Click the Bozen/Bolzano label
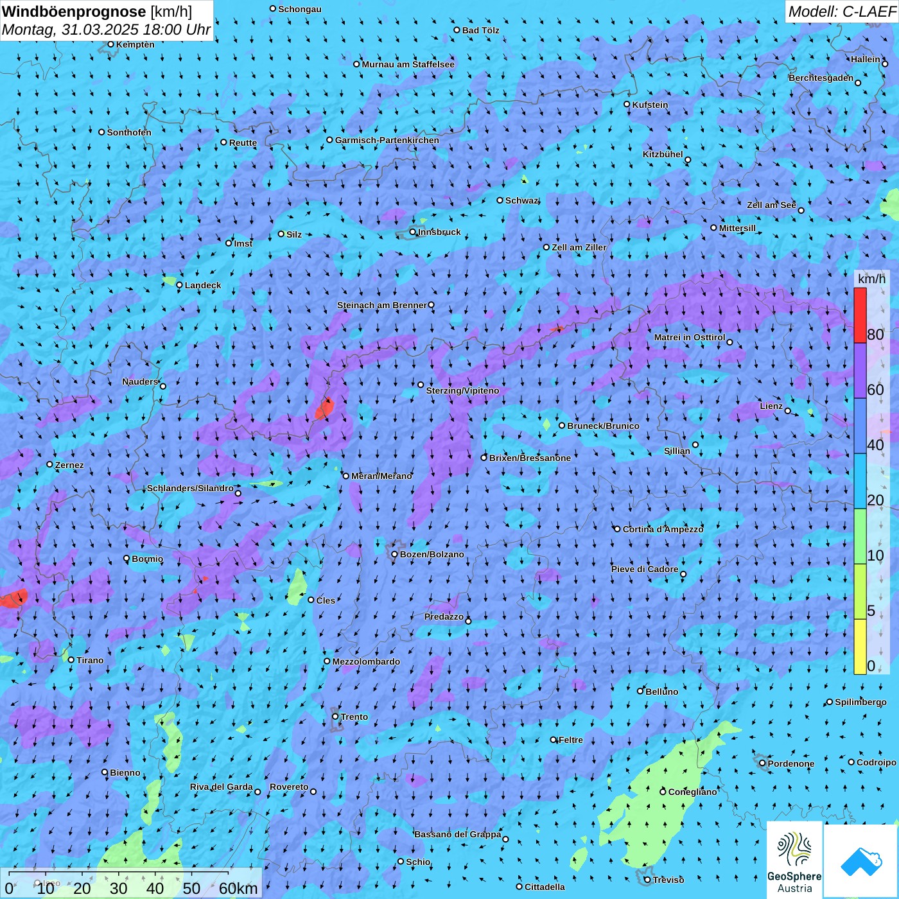This screenshot has width=899, height=899. click(432, 554)
